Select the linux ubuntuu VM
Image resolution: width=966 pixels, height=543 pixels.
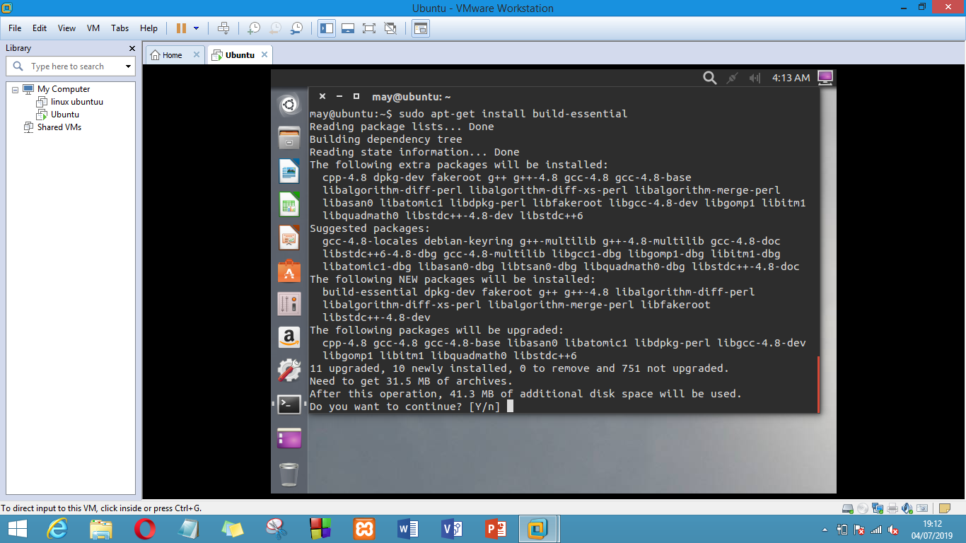77,102
